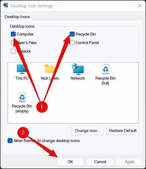Image resolution: width=146 pixels, height=169 pixels.
Task: Switch to the Desktop Icons tab
Action: [x=17, y=17]
